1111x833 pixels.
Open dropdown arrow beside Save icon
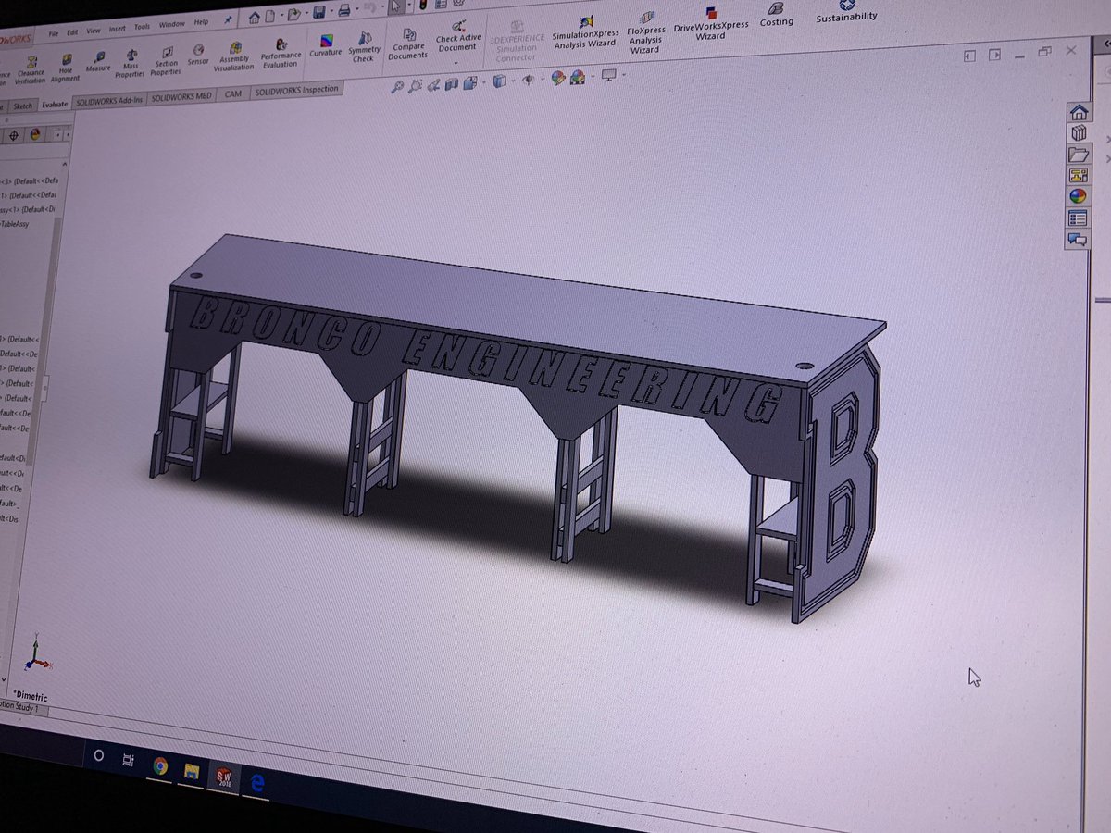pyautogui.click(x=330, y=13)
